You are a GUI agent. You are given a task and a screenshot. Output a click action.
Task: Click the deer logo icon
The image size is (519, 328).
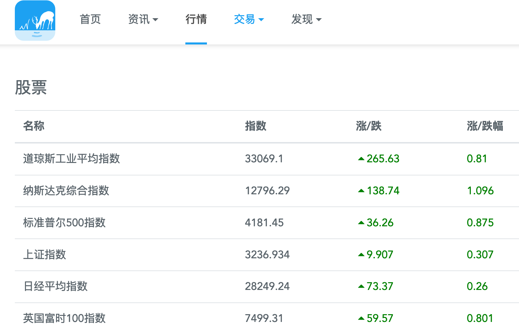(x=35, y=21)
